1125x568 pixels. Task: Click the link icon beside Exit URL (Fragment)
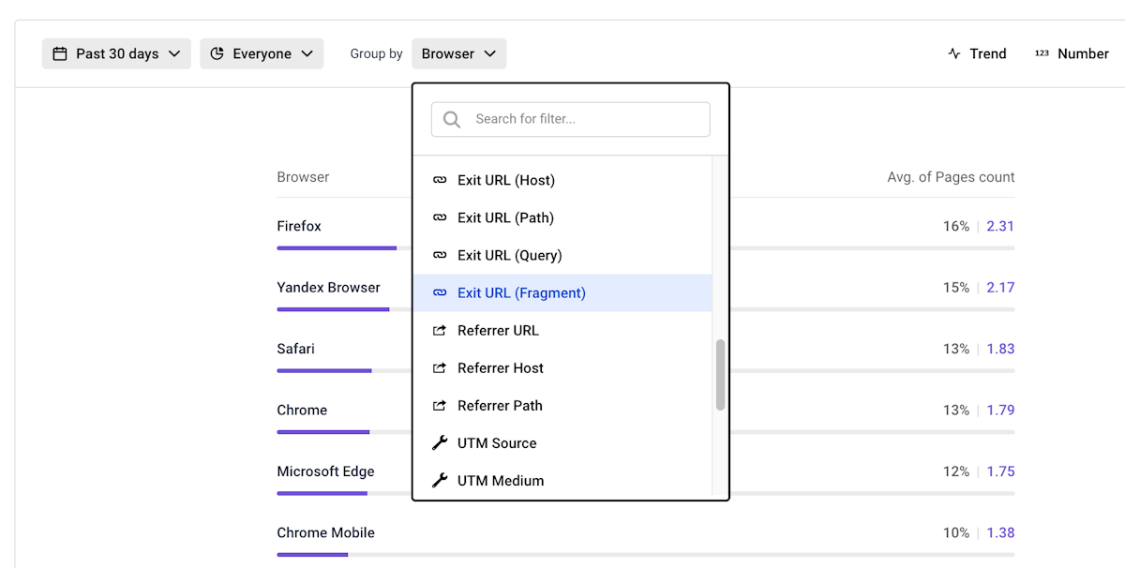click(x=440, y=292)
